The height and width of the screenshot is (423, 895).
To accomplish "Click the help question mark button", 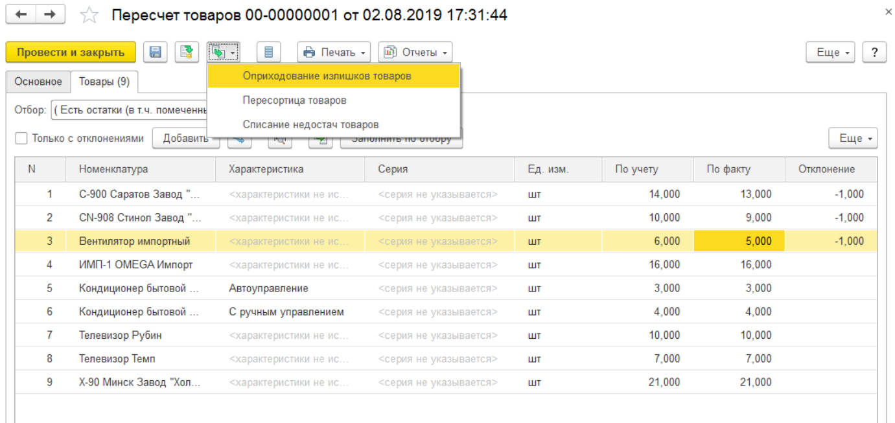I will click(x=874, y=52).
